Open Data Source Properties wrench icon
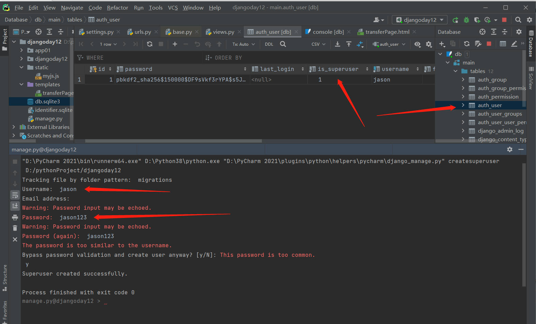 coord(478,44)
